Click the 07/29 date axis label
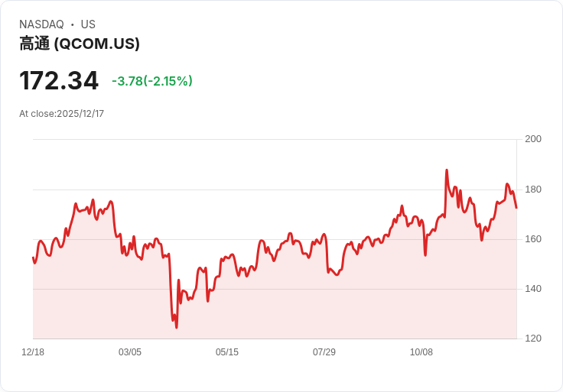This screenshot has width=563, height=392. [324, 352]
